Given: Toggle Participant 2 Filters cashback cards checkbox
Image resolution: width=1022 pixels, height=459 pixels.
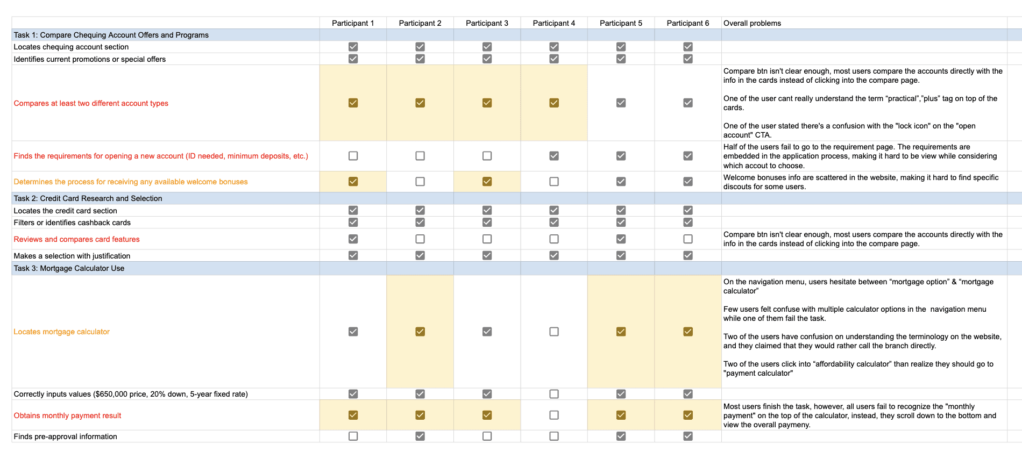Looking at the screenshot, I should tap(420, 222).
